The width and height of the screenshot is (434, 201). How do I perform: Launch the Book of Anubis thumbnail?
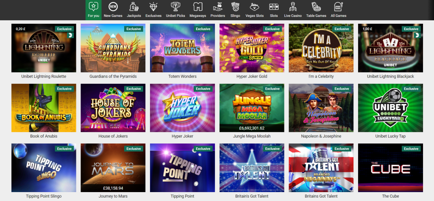[x=44, y=108]
